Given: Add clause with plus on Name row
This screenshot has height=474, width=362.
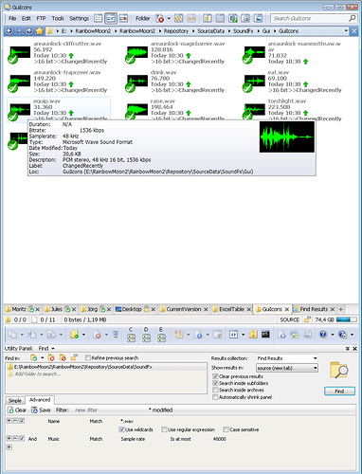Looking at the screenshot, I should (9, 421).
